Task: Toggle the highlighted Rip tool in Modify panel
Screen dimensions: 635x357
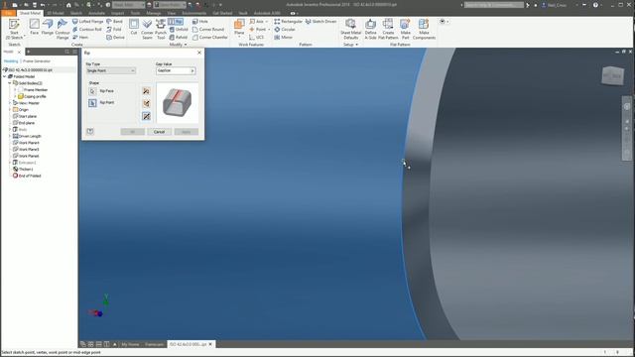Action: tap(176, 21)
